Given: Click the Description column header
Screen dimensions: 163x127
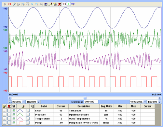Looking at the screenshot, I should coord(84,106).
